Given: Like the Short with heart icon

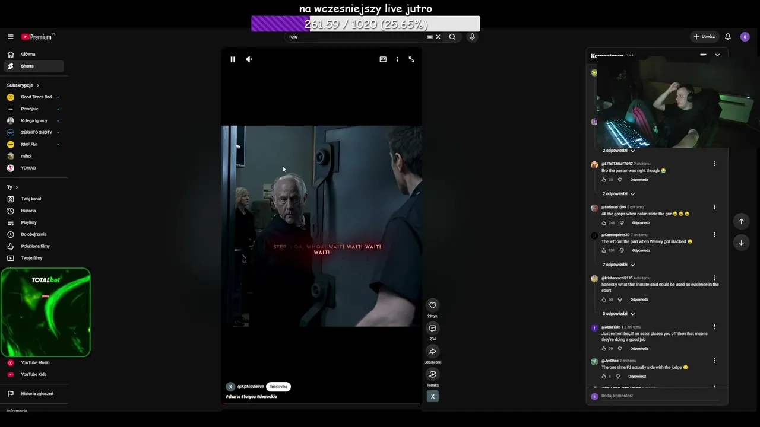Looking at the screenshot, I should click(433, 305).
